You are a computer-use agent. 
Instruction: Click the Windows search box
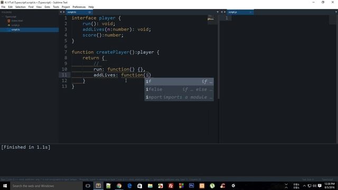[x=46, y=186]
